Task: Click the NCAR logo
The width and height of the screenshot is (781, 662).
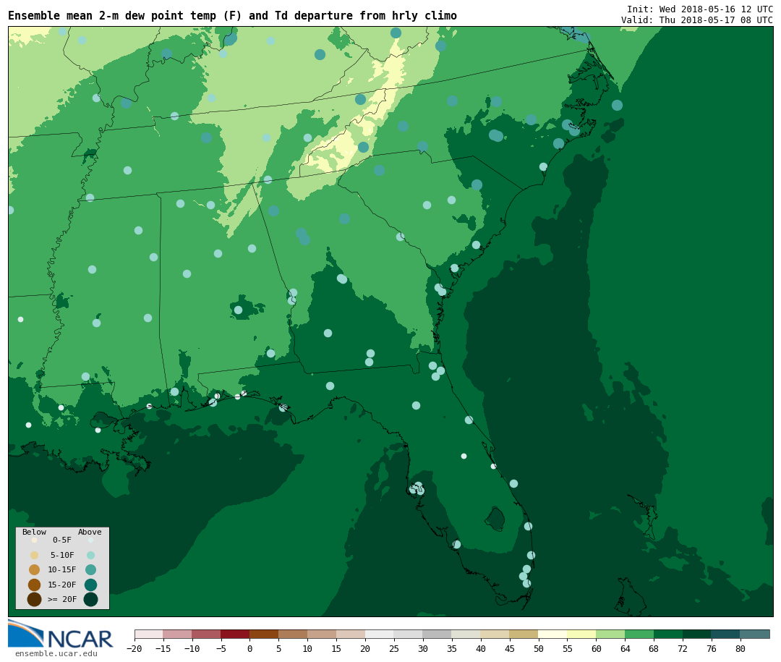Action: [x=61, y=634]
